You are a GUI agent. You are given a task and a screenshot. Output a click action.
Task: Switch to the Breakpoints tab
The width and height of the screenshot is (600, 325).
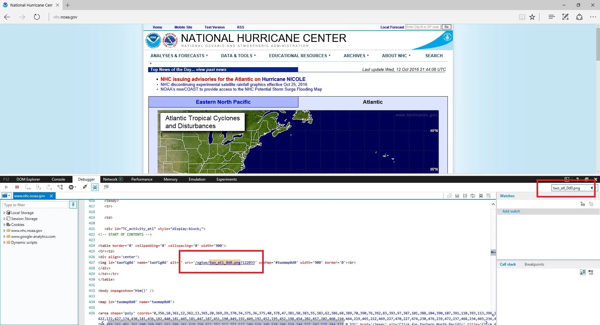point(534,264)
